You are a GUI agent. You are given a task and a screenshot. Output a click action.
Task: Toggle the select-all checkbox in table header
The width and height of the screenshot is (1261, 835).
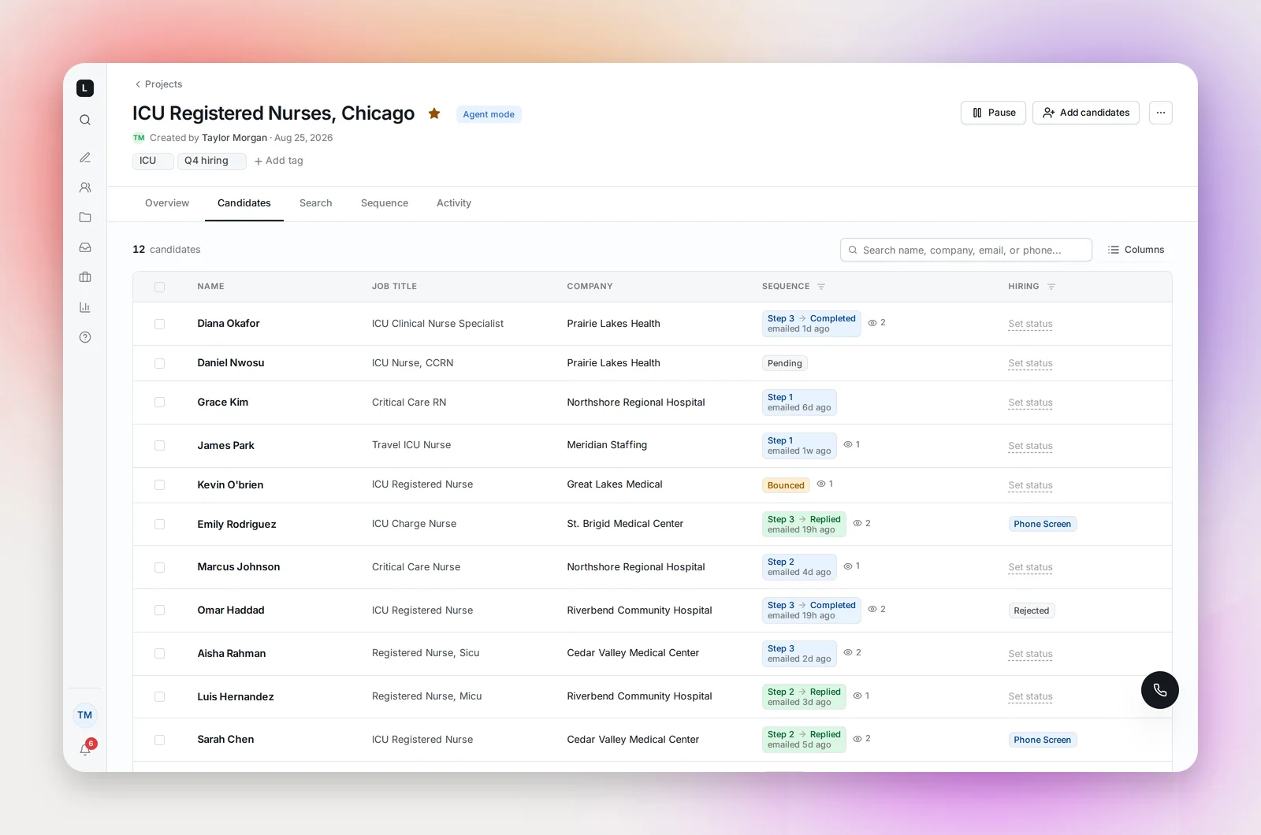click(x=160, y=287)
